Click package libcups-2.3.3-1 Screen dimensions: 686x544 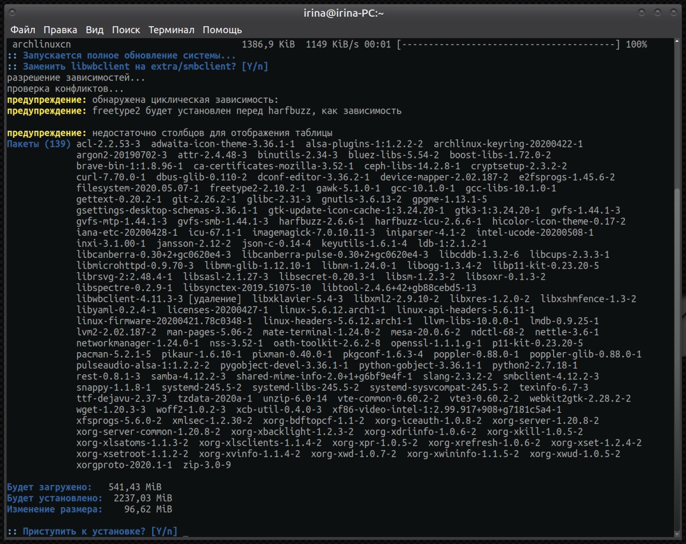[570, 255]
